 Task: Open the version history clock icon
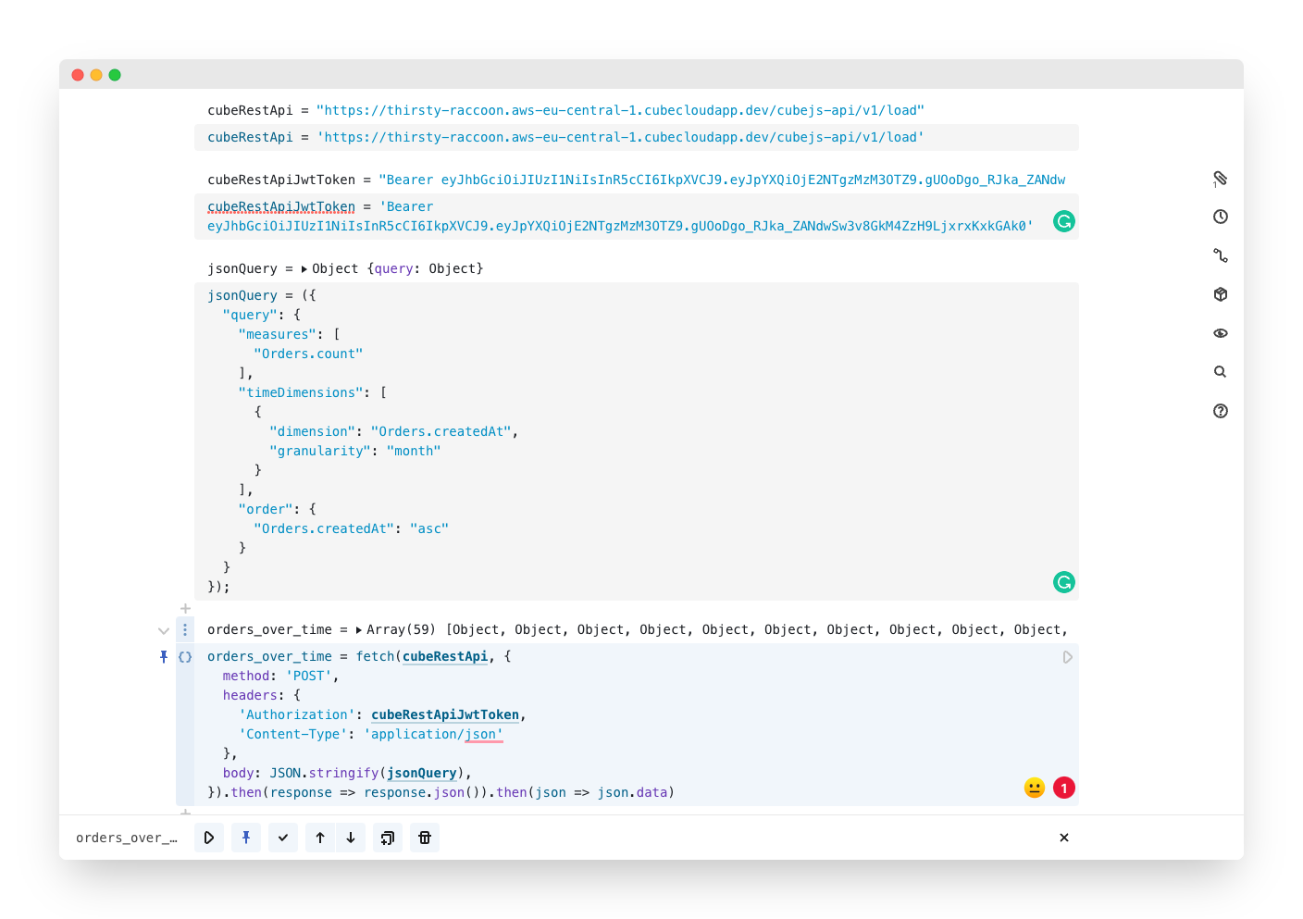tap(1220, 217)
